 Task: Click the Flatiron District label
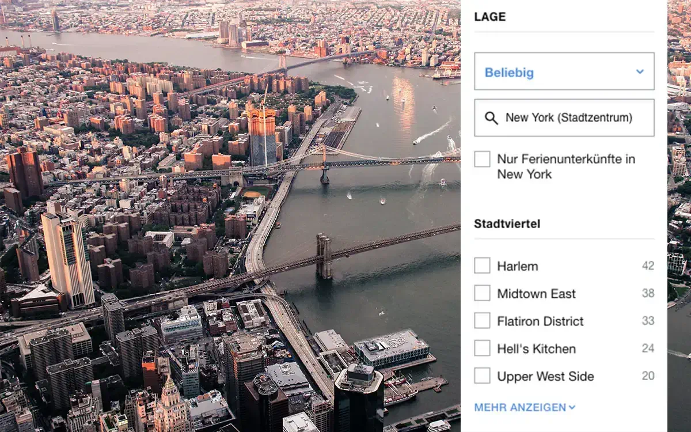click(541, 321)
